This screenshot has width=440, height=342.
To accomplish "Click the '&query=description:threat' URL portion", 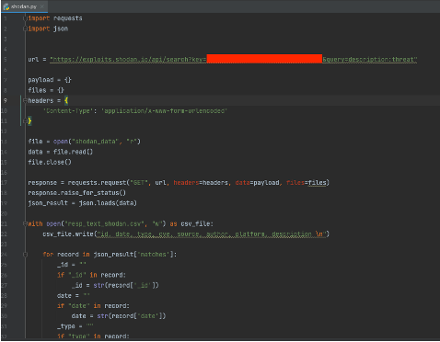I will pos(370,60).
